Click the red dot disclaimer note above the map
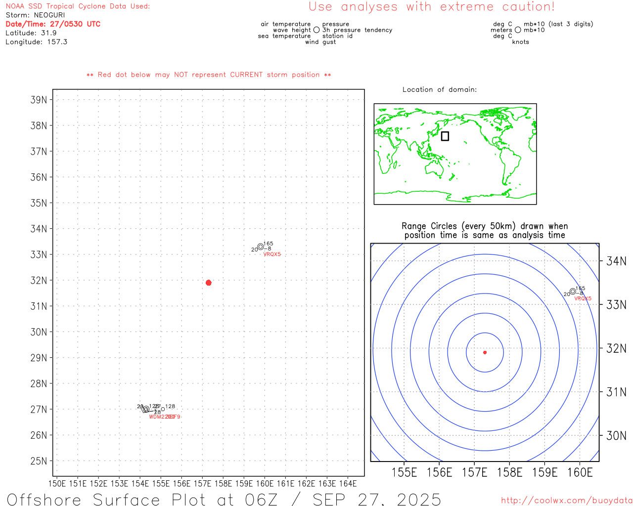633x506 pixels. click(x=209, y=75)
